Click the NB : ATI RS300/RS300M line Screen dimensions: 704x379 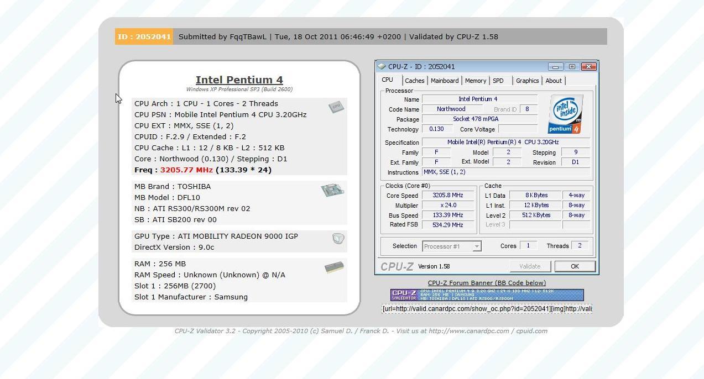pos(192,208)
